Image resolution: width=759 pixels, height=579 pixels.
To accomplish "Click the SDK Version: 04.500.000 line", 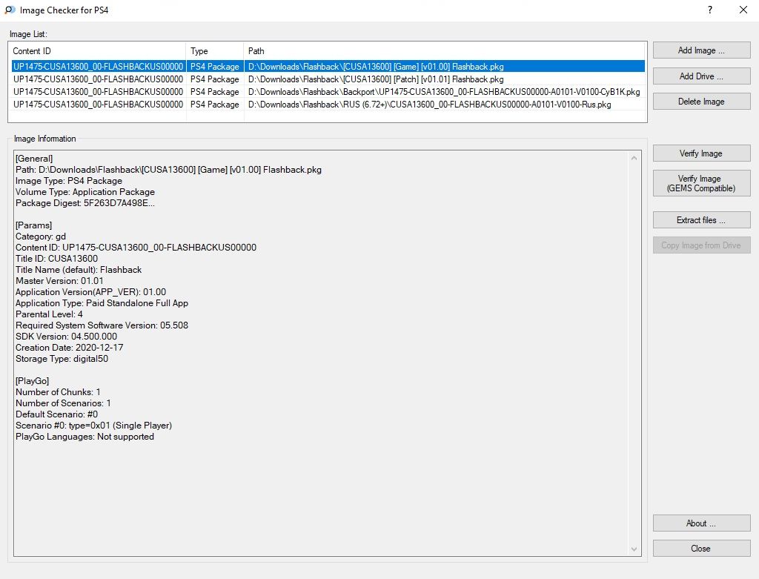I will click(x=66, y=337).
